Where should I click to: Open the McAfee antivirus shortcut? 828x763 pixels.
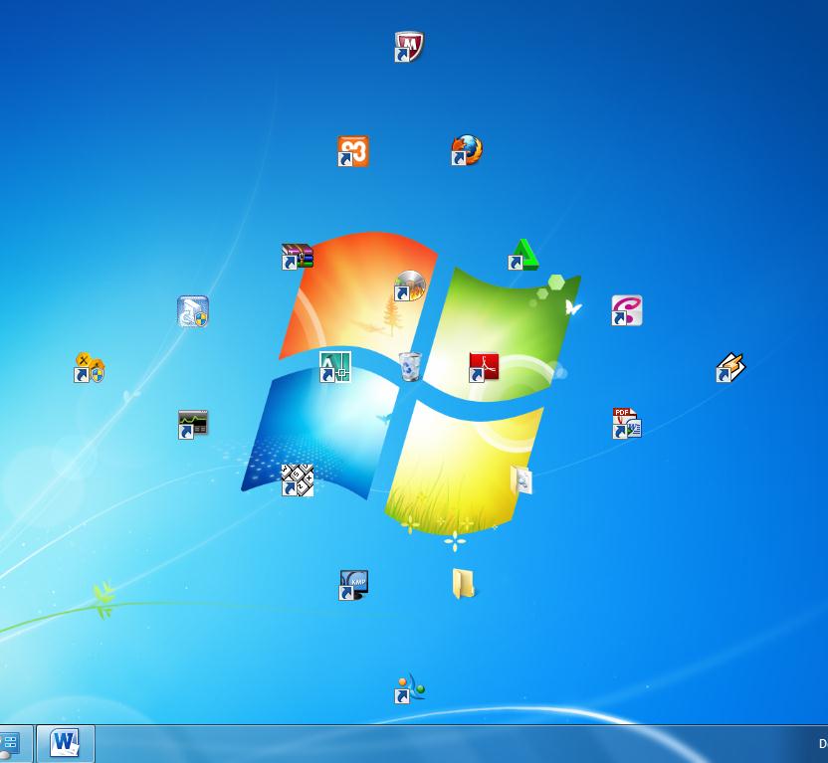click(x=409, y=47)
